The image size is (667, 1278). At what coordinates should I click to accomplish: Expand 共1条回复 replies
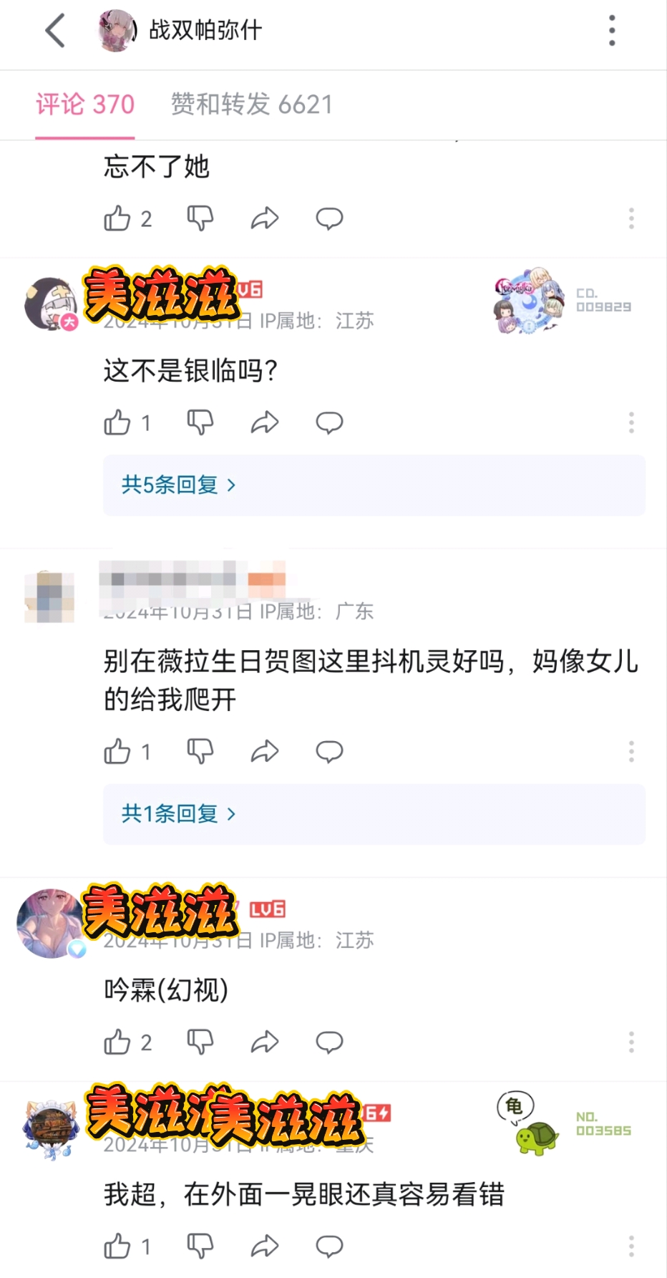coord(374,814)
